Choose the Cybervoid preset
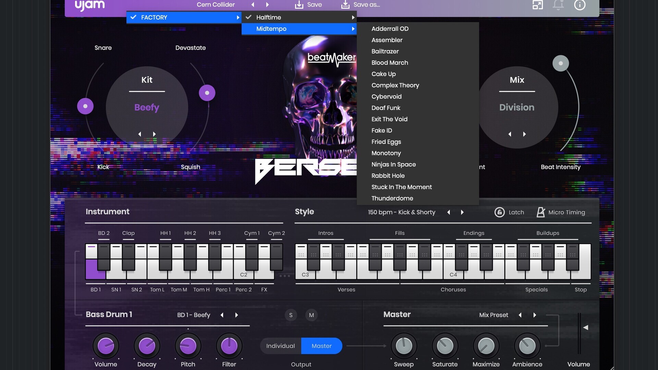Viewport: 658px width, 370px height. (x=418, y=97)
